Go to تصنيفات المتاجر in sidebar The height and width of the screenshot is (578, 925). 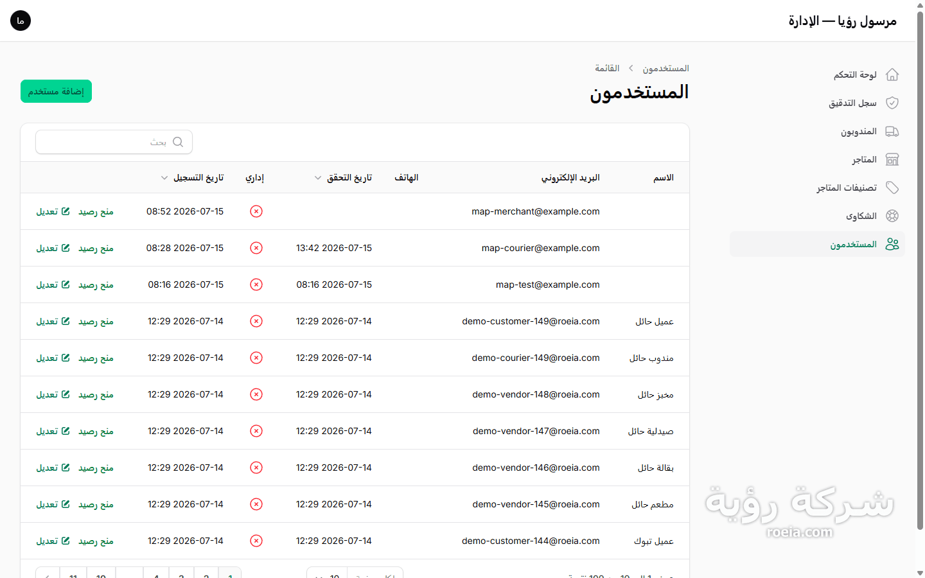coord(817,188)
